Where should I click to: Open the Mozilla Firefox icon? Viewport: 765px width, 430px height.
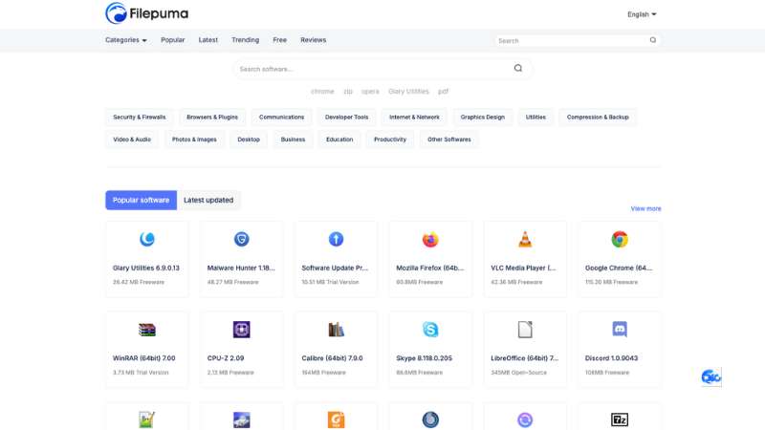430,240
